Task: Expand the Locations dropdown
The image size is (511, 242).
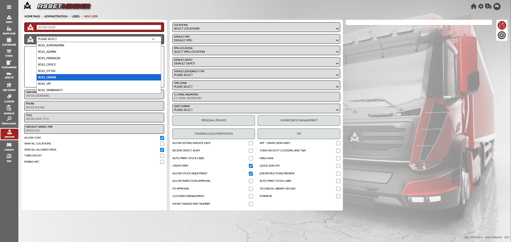Action: click(256, 27)
